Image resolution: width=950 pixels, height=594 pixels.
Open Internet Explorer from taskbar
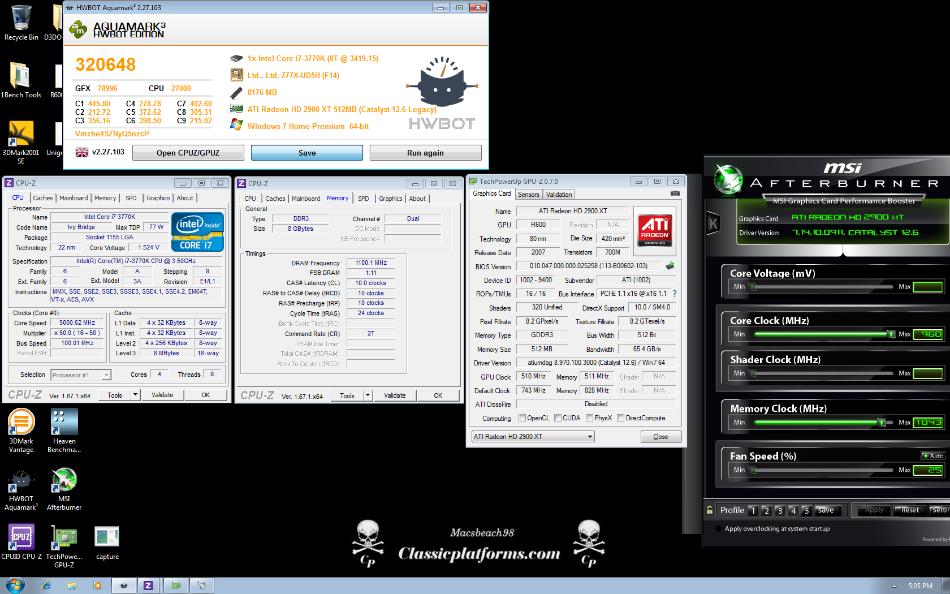pos(46,586)
